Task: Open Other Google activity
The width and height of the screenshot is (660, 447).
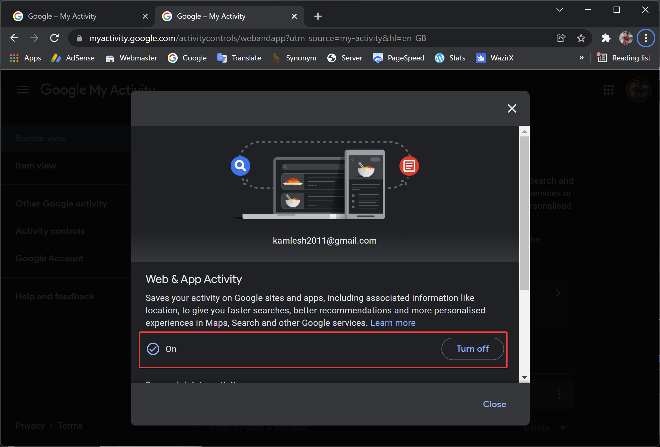Action: (x=61, y=203)
